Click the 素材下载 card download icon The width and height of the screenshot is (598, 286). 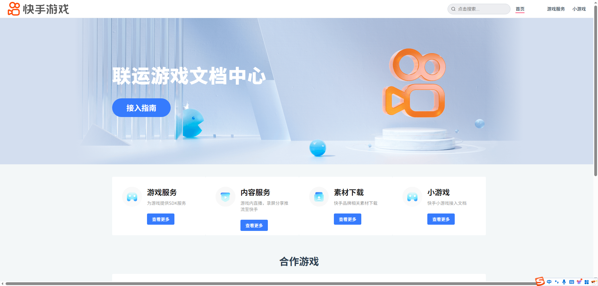(319, 197)
